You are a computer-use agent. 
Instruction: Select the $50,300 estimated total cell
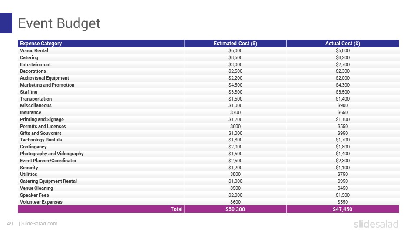235,209
